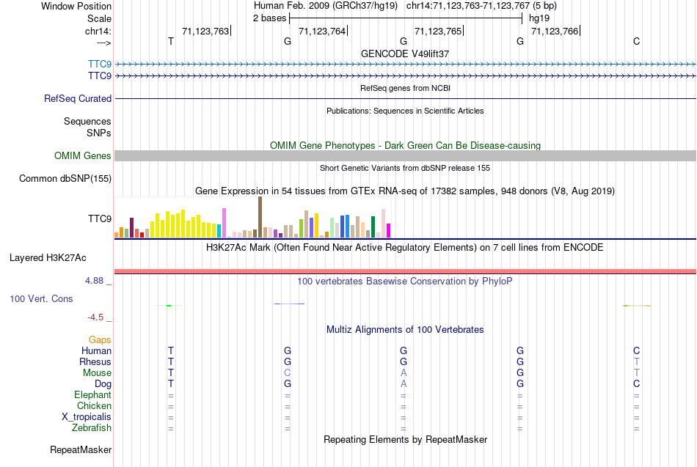Click the chr14:71,123,763-71,123,767 (5 bp) position text
The image size is (697, 467).
pos(481,6)
